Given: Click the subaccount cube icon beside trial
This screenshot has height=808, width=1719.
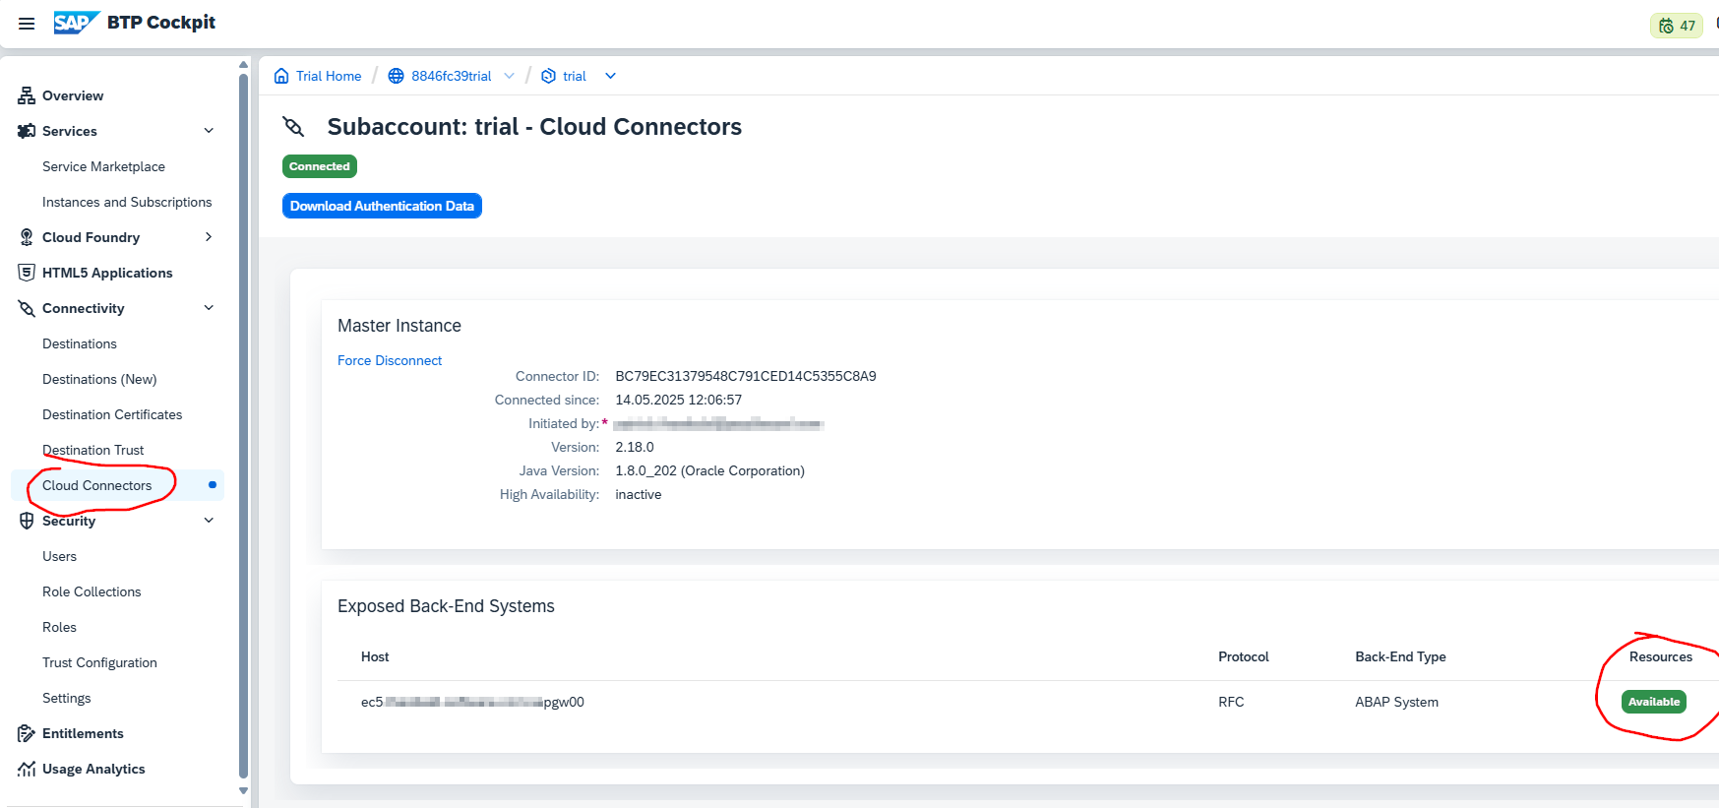Looking at the screenshot, I should point(548,76).
